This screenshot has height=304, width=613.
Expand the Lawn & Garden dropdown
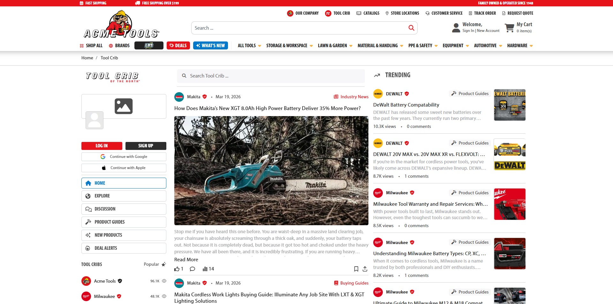pos(335,46)
